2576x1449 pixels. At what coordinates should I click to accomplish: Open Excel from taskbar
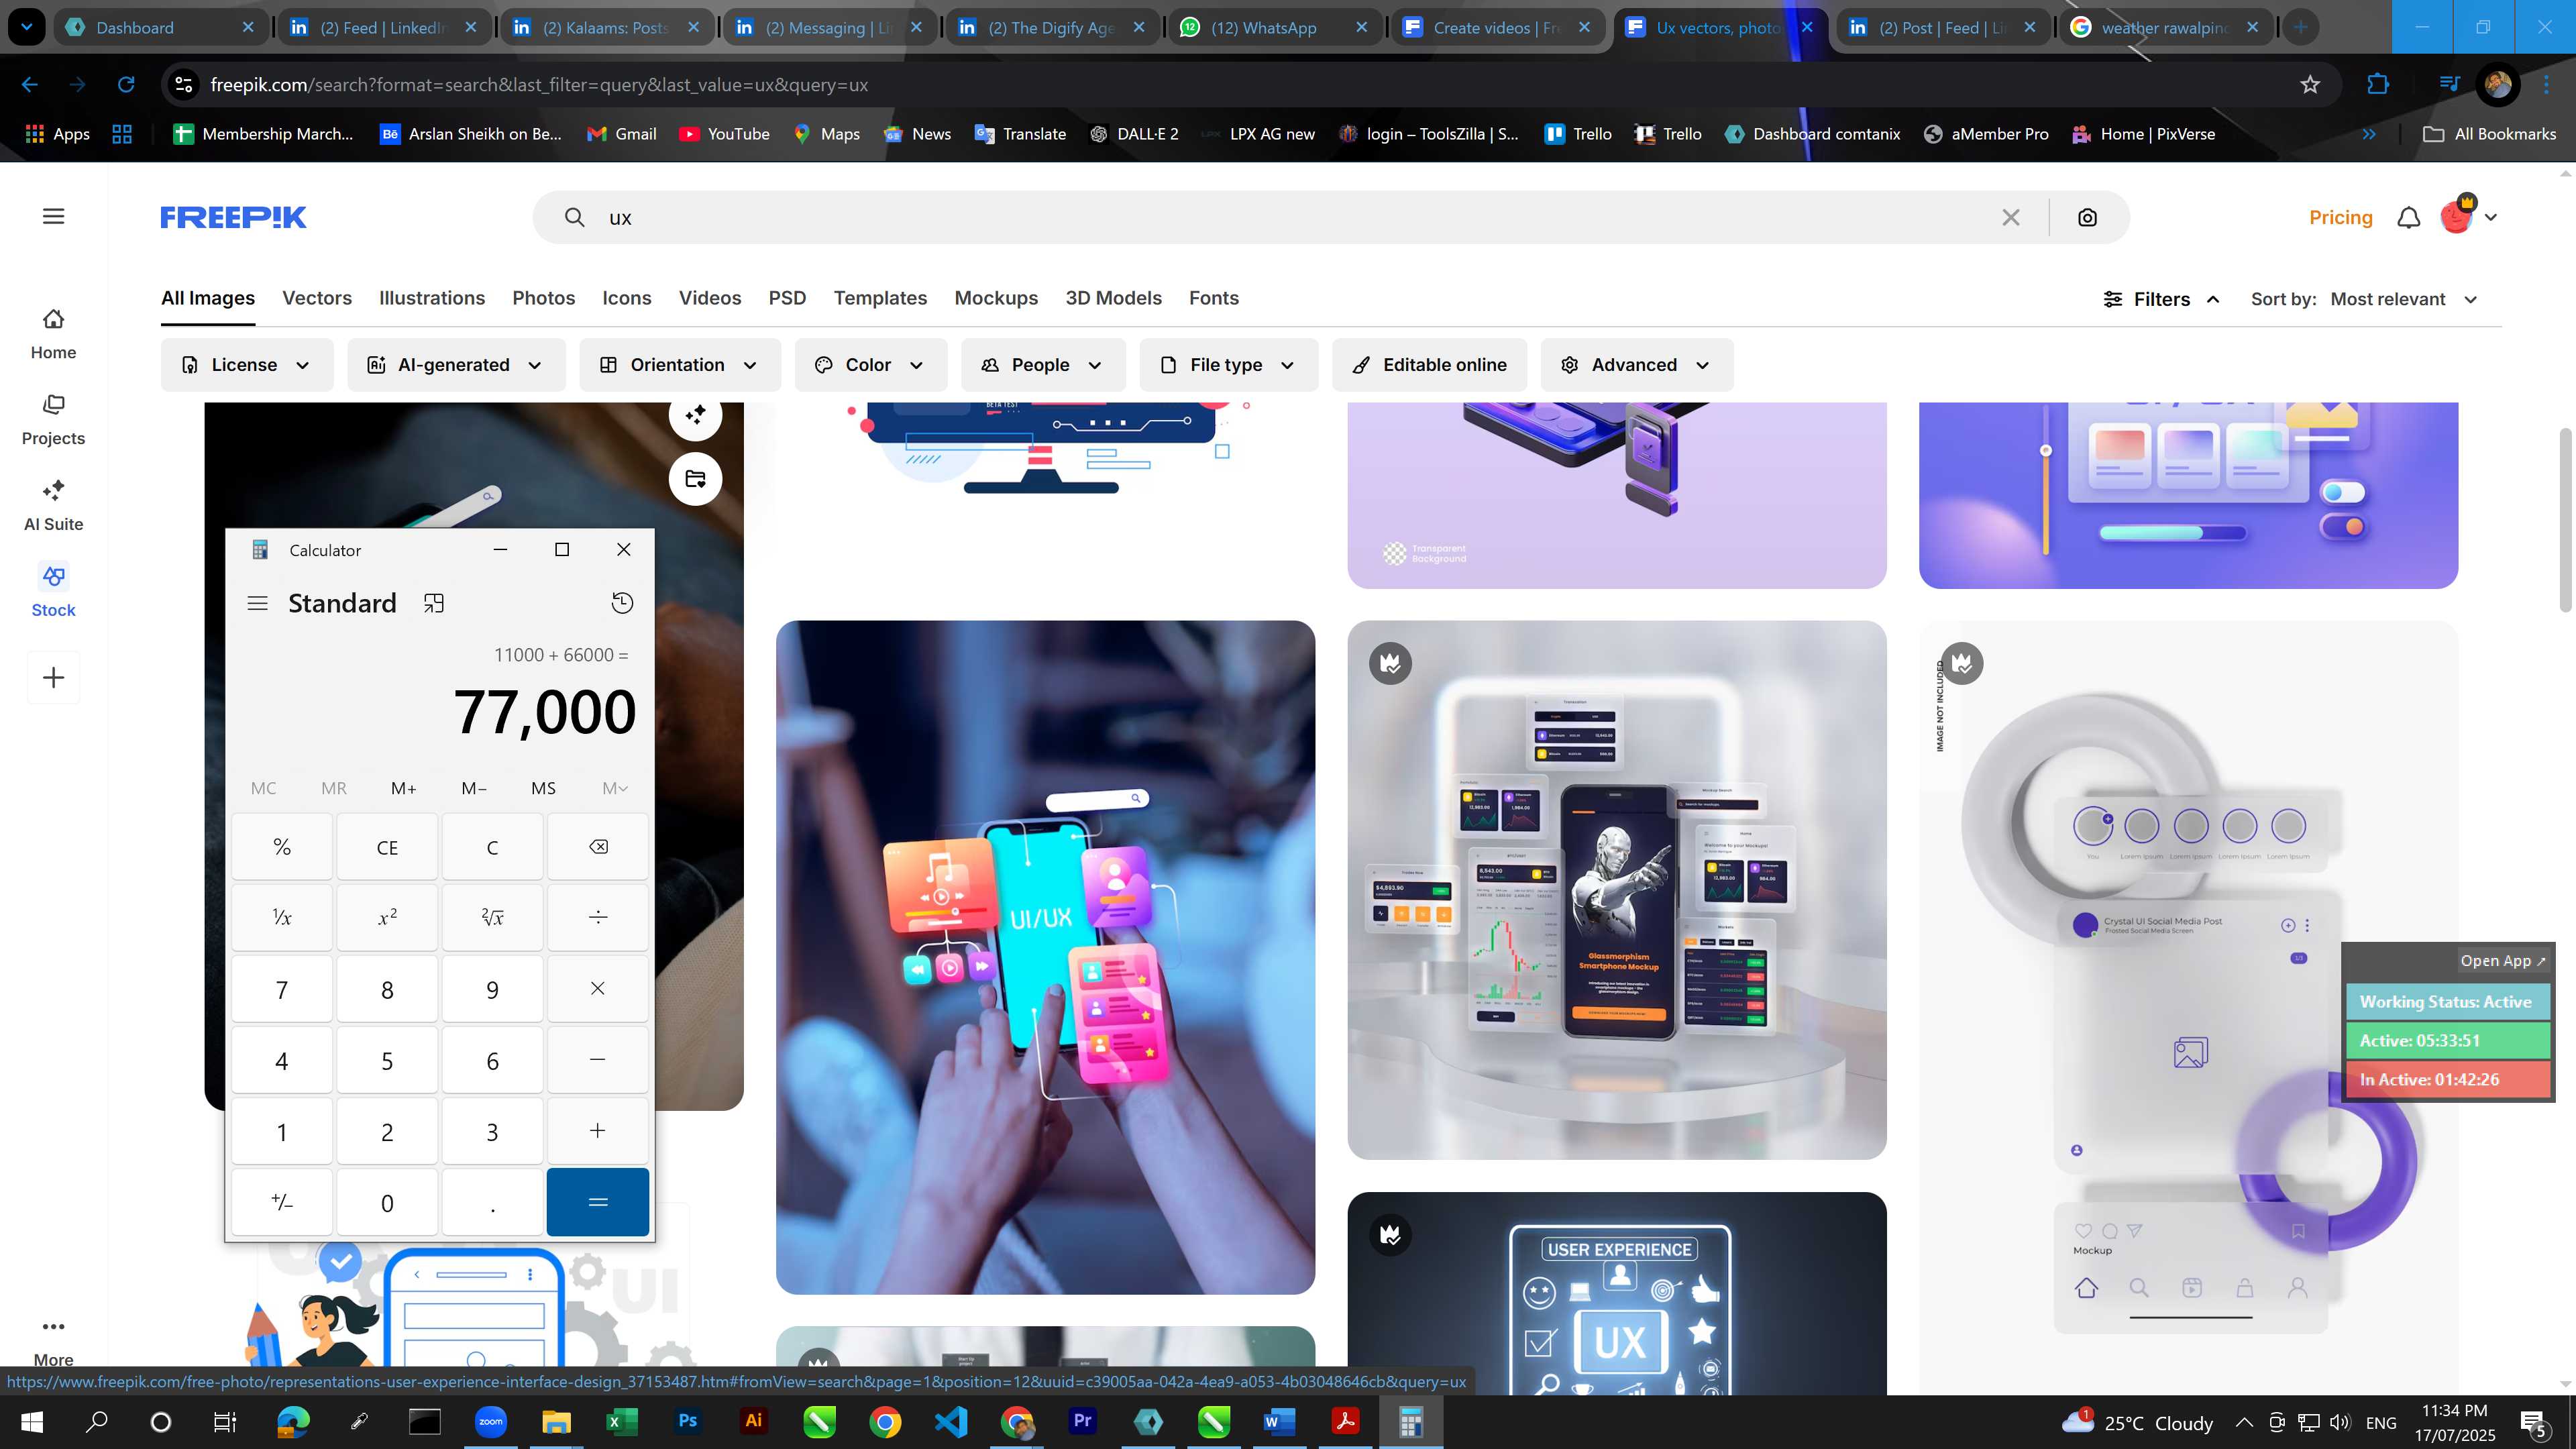tap(621, 1421)
